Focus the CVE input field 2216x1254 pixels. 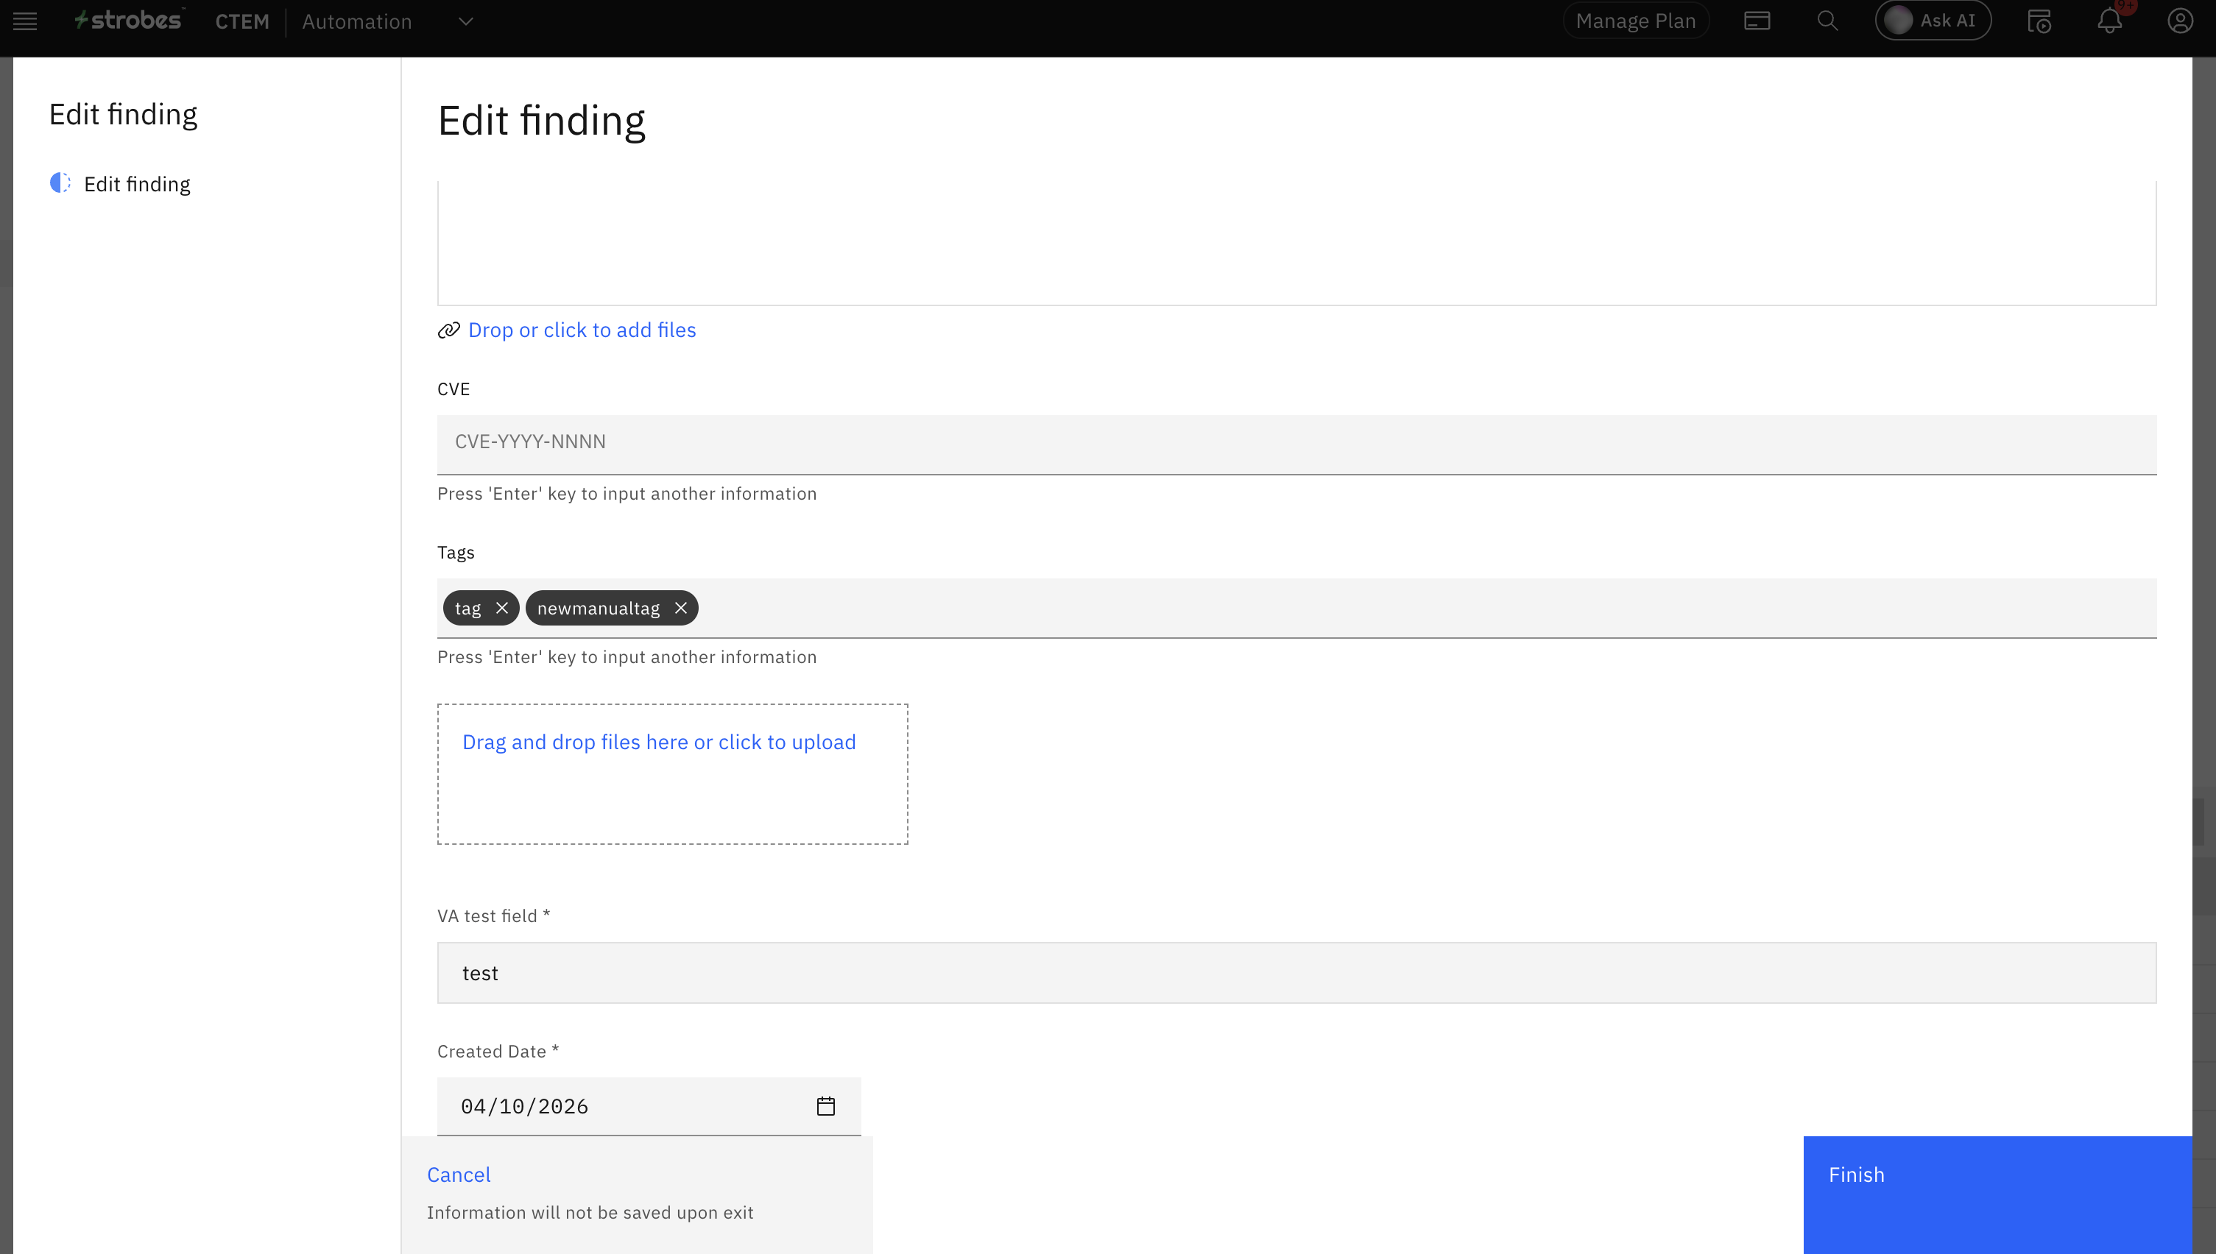tap(1296, 443)
